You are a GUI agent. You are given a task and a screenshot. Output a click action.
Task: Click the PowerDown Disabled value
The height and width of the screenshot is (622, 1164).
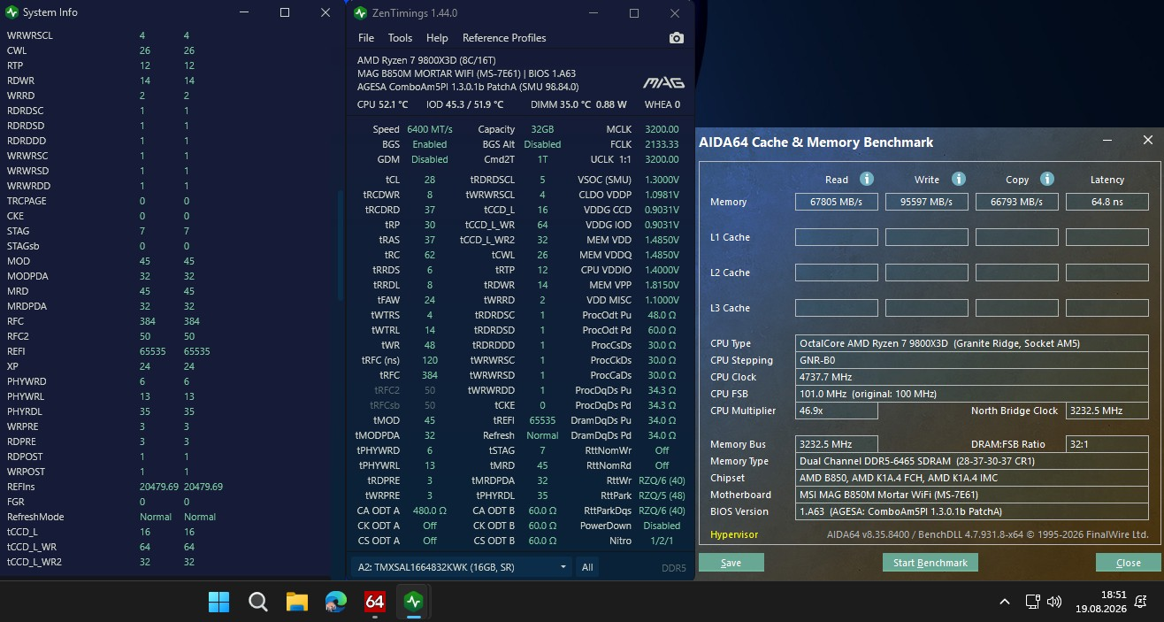tap(662, 526)
